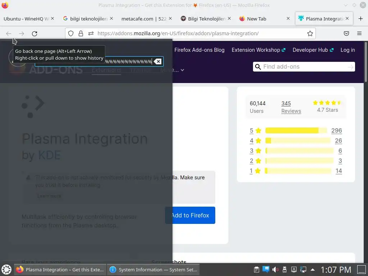Open site permissions icon in address bar
368x276 pixels.
pos(91,33)
